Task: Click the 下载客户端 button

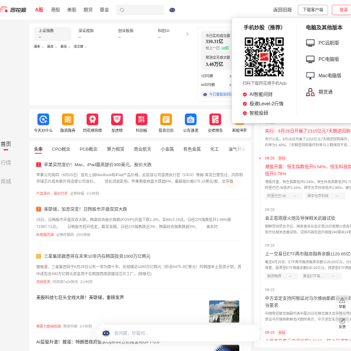Action: point(313,10)
